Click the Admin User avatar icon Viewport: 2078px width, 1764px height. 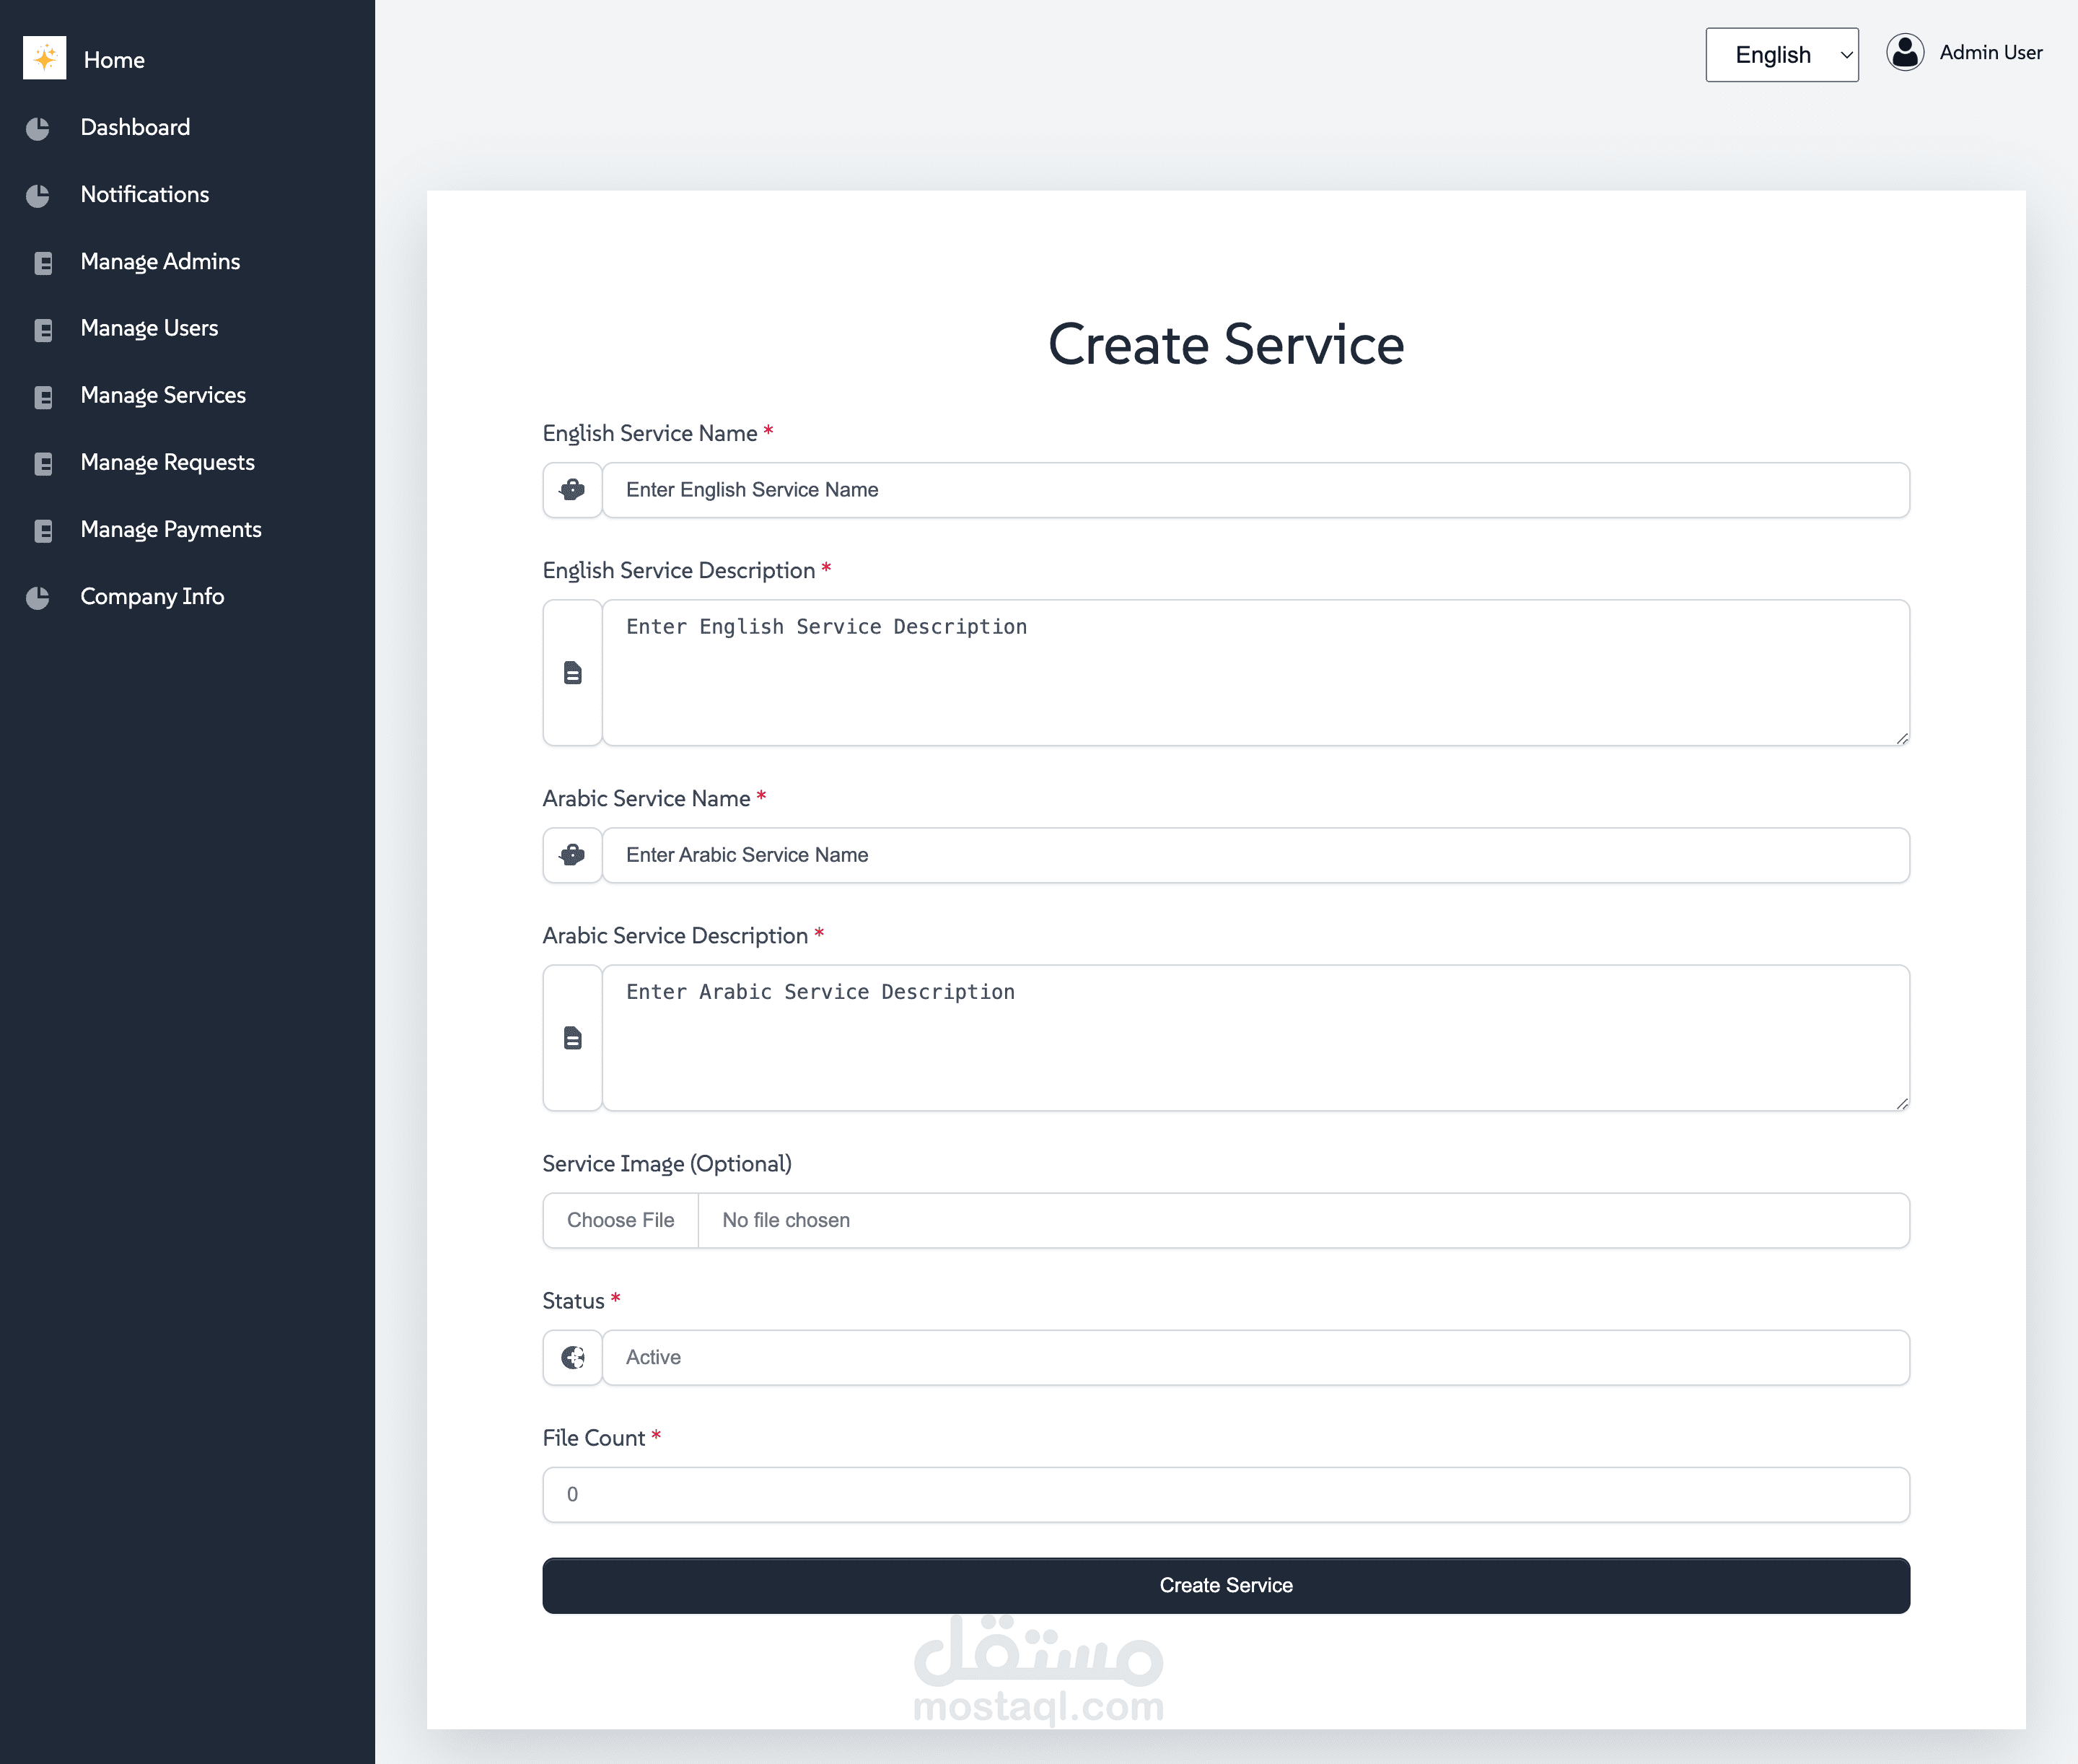coord(1904,52)
